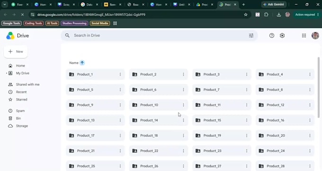Screen dimensions: 322x171
Task: Open tab search dropdown arrow
Action: click(5, 5)
